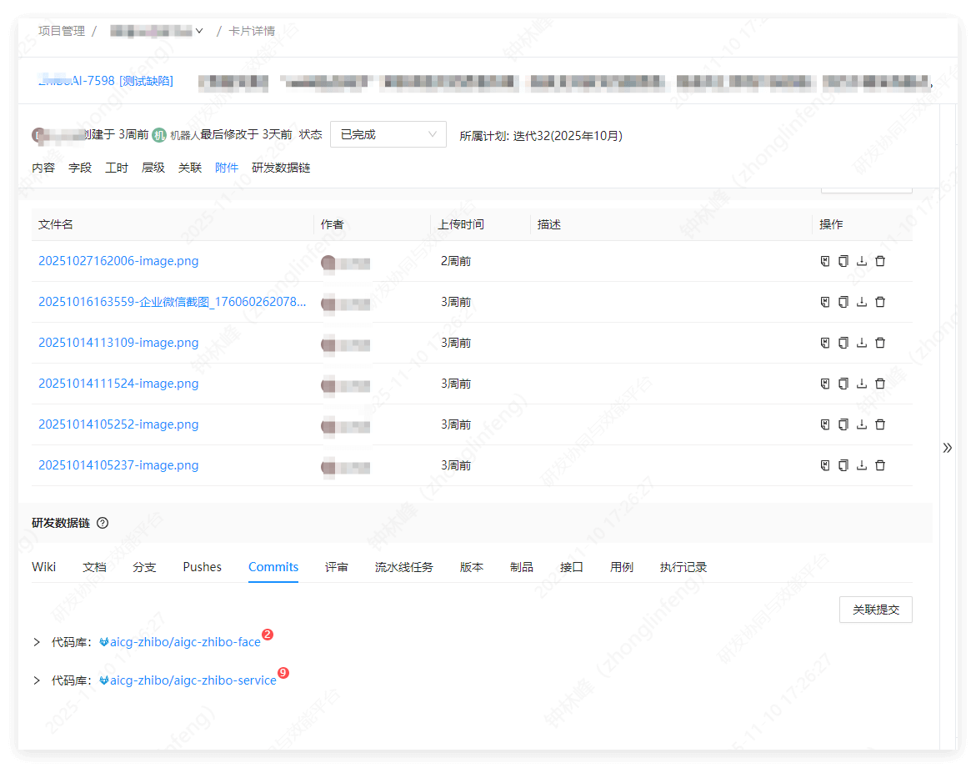This screenshot has width=976, height=768.
Task: Copy the 20251016163559 企业微信截图 attachment
Action: pos(843,301)
